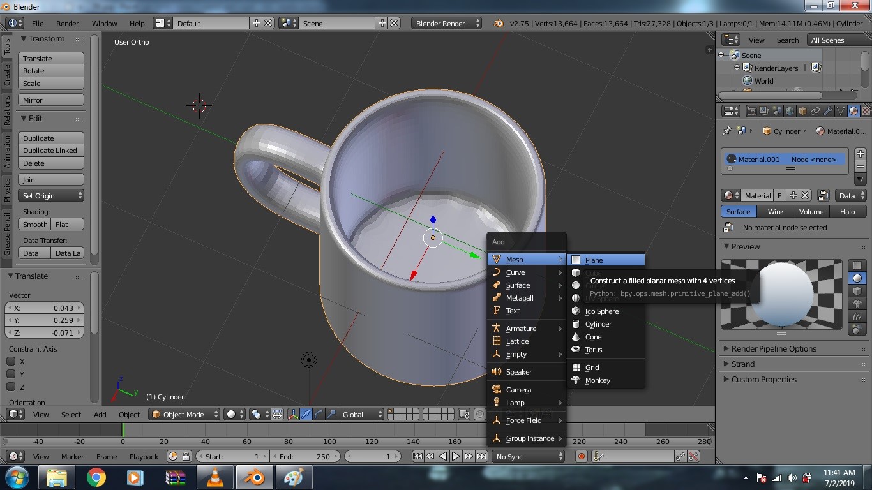Viewport: 872px width, 490px height.
Task: Open the Modifiers wrench properties tab
Action: tap(828, 111)
